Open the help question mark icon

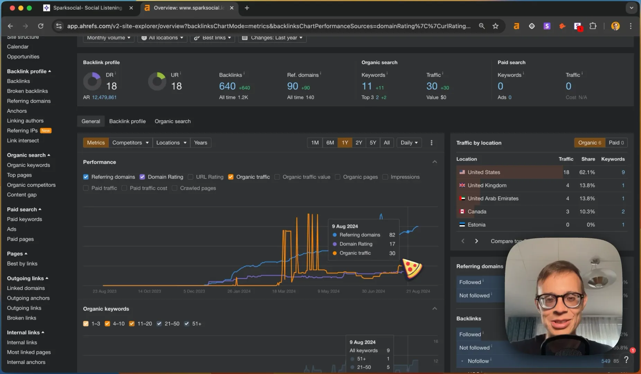[626, 360]
